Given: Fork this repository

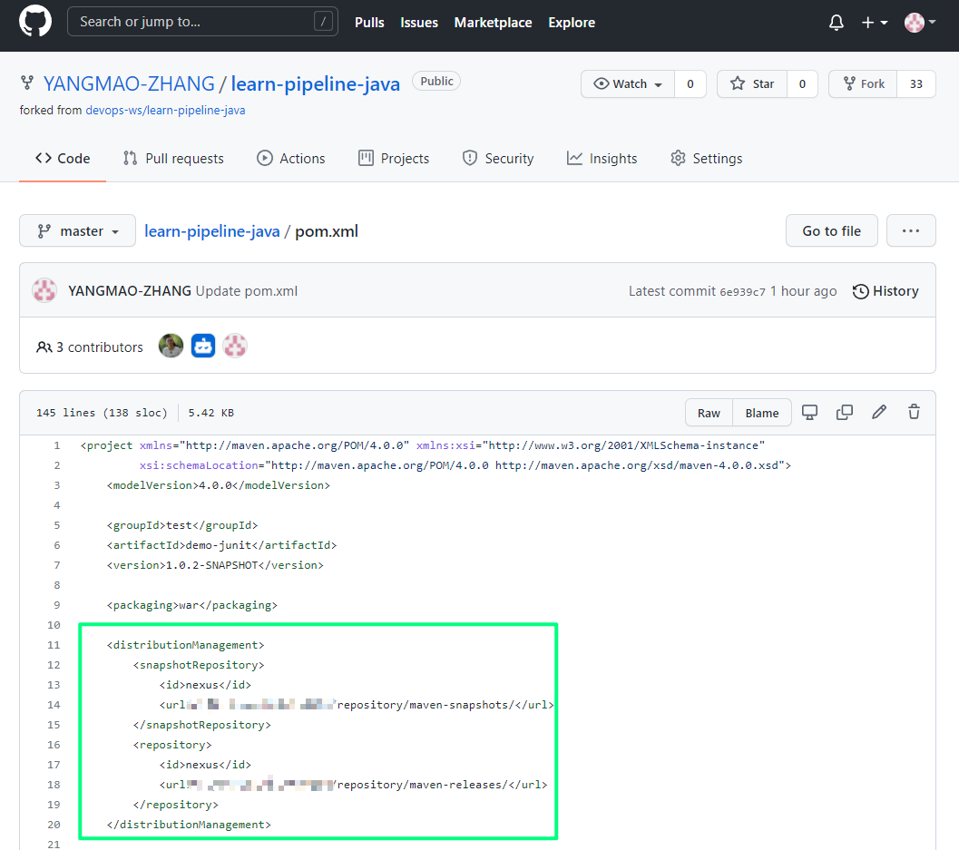Looking at the screenshot, I should 863,83.
